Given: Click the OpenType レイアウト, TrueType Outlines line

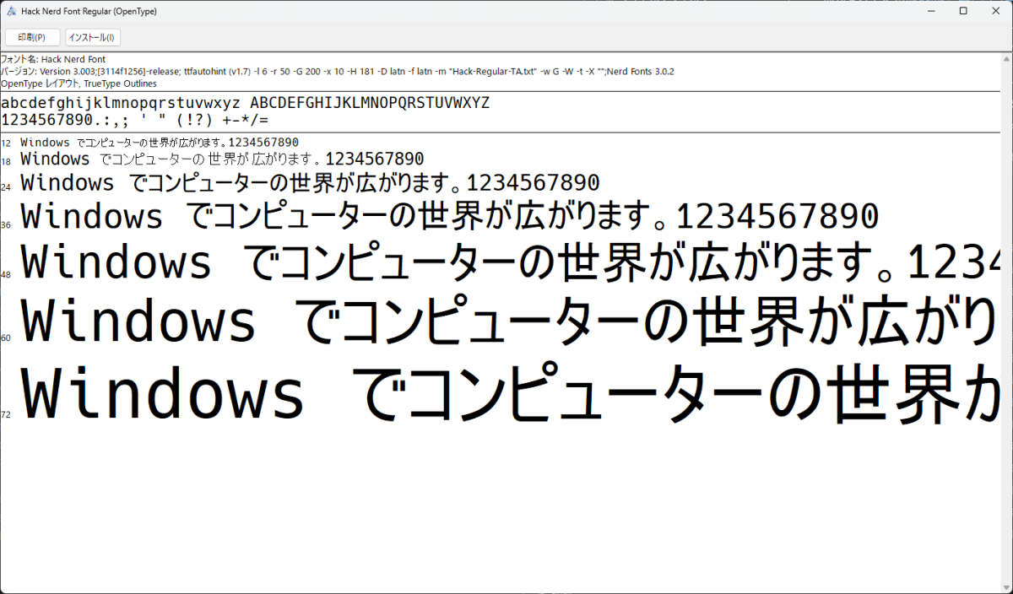Looking at the screenshot, I should (79, 84).
